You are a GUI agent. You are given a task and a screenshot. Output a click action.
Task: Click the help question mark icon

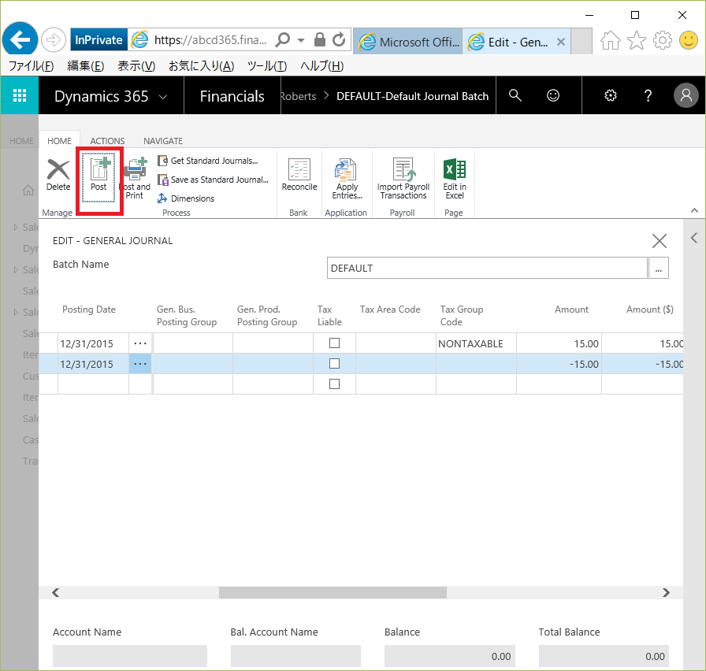[648, 95]
